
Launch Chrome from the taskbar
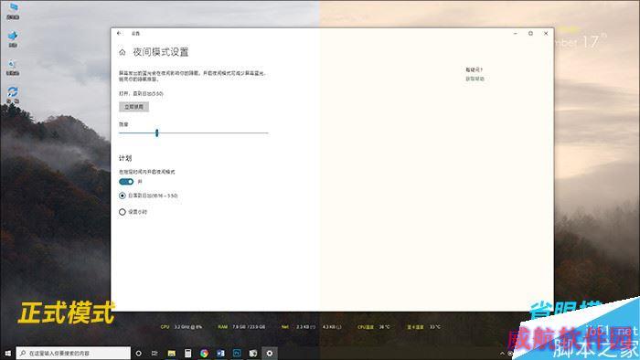click(204, 354)
